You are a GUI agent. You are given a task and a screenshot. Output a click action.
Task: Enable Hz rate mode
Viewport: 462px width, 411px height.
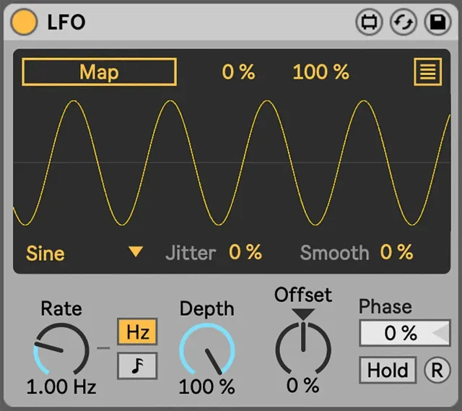pos(137,332)
